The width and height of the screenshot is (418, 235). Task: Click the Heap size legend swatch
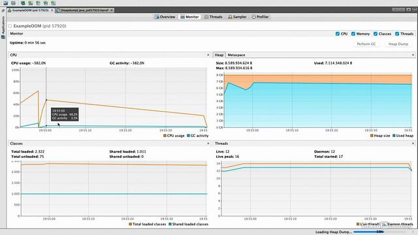[372, 136]
